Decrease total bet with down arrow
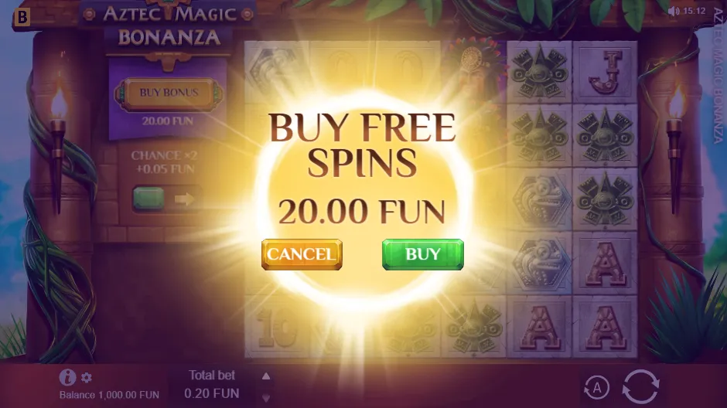727x408 pixels. (266, 398)
